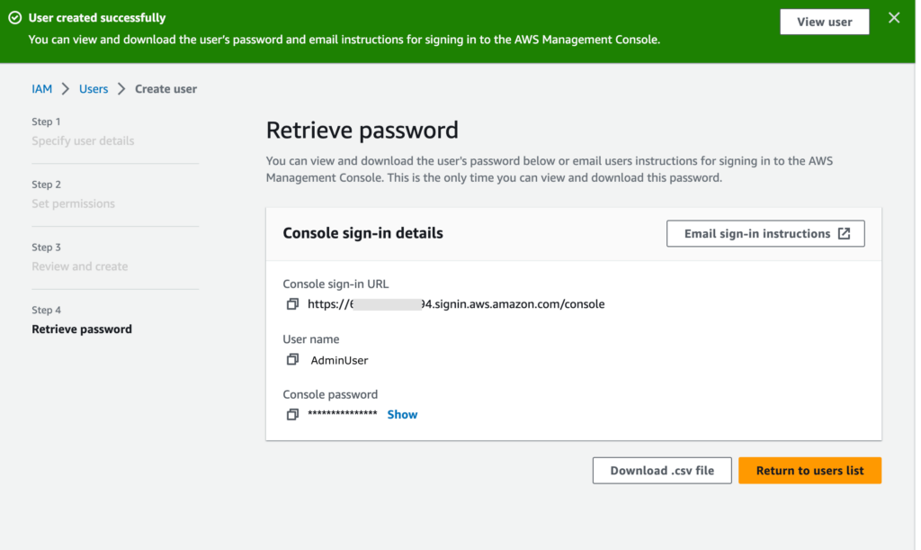Click the external link icon on email button
The height and width of the screenshot is (550, 921).
point(844,234)
